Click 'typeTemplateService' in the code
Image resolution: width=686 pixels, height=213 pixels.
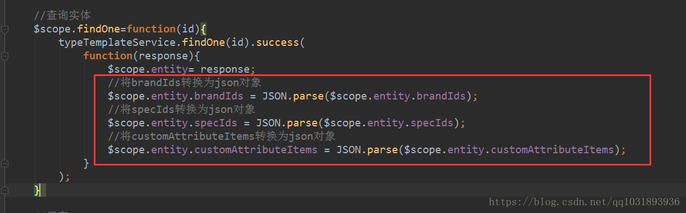(116, 42)
